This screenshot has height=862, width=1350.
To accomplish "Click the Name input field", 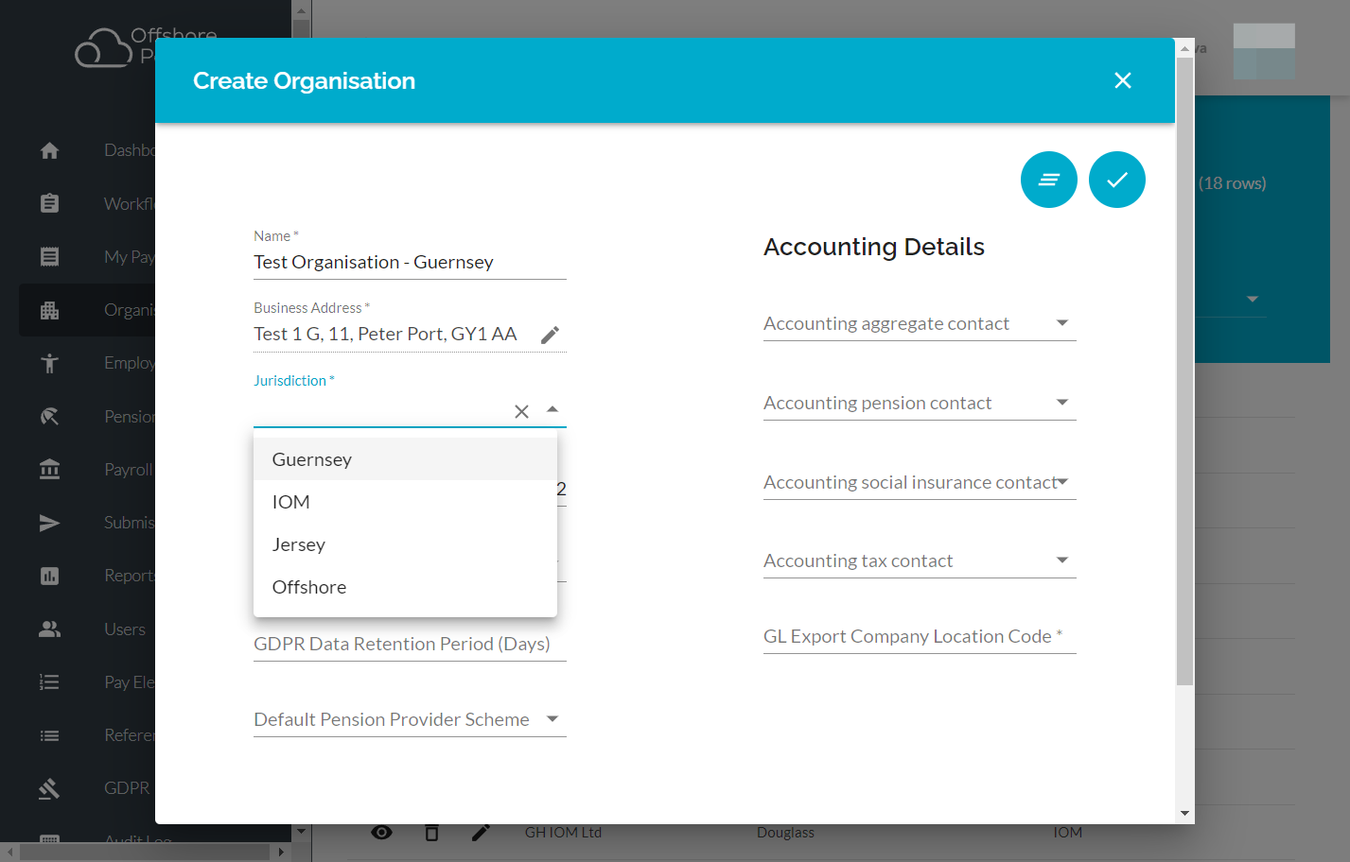I will point(410,262).
